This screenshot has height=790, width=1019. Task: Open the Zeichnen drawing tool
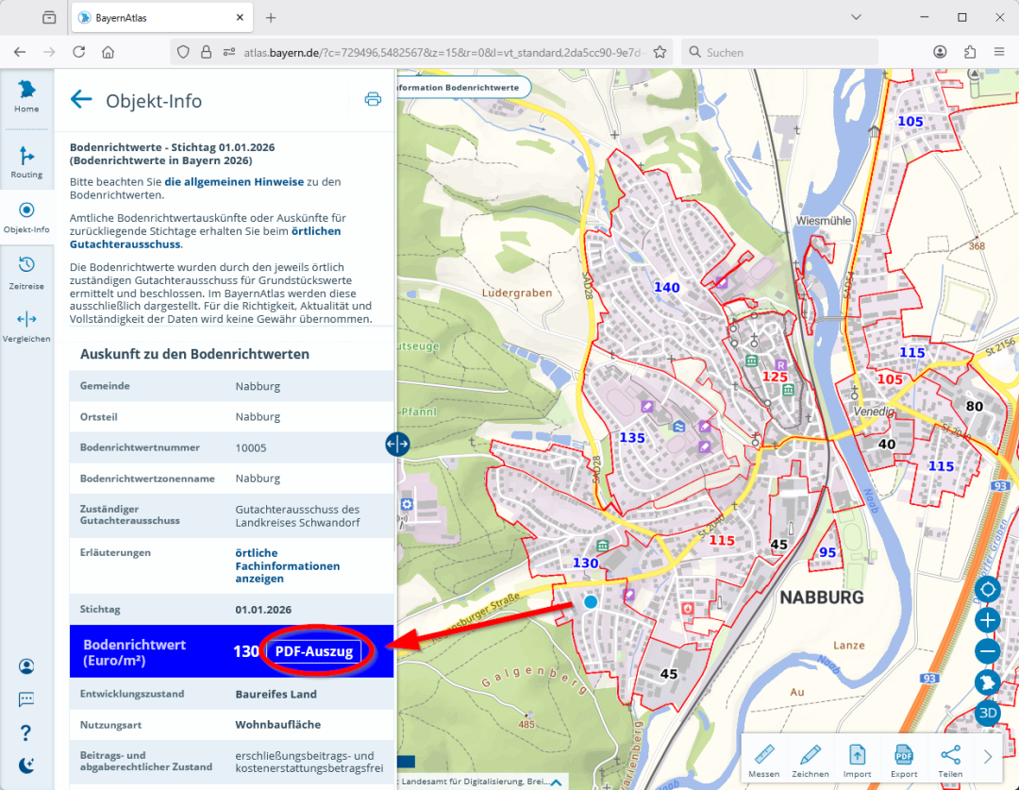810,760
